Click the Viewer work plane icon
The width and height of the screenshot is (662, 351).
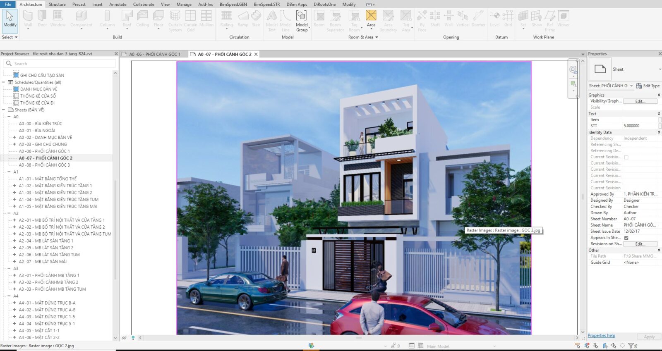click(564, 19)
